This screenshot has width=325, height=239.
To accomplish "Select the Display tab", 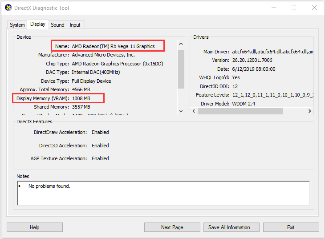I will 38,24.
